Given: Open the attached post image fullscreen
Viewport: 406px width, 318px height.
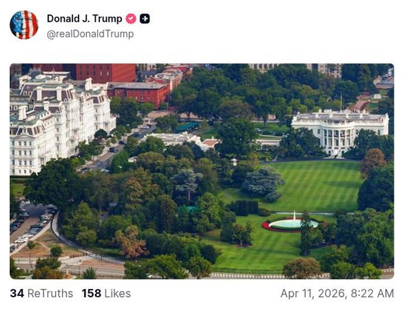Looking at the screenshot, I should click(203, 169).
